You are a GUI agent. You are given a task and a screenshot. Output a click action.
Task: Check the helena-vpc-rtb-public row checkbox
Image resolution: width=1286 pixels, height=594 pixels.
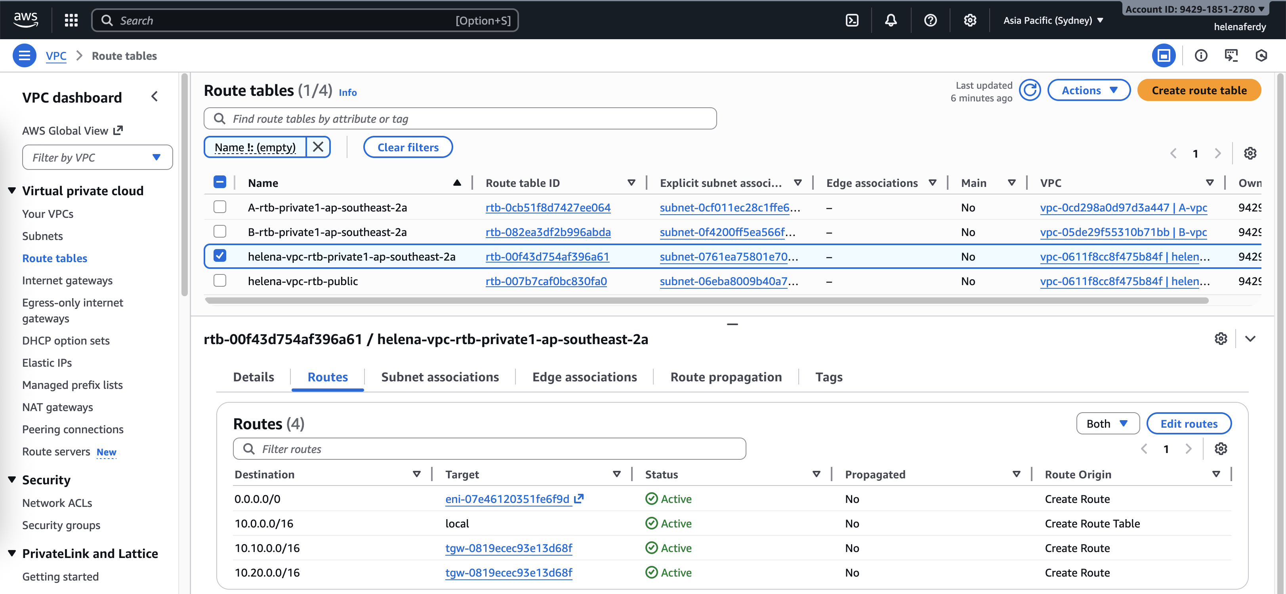coord(219,281)
